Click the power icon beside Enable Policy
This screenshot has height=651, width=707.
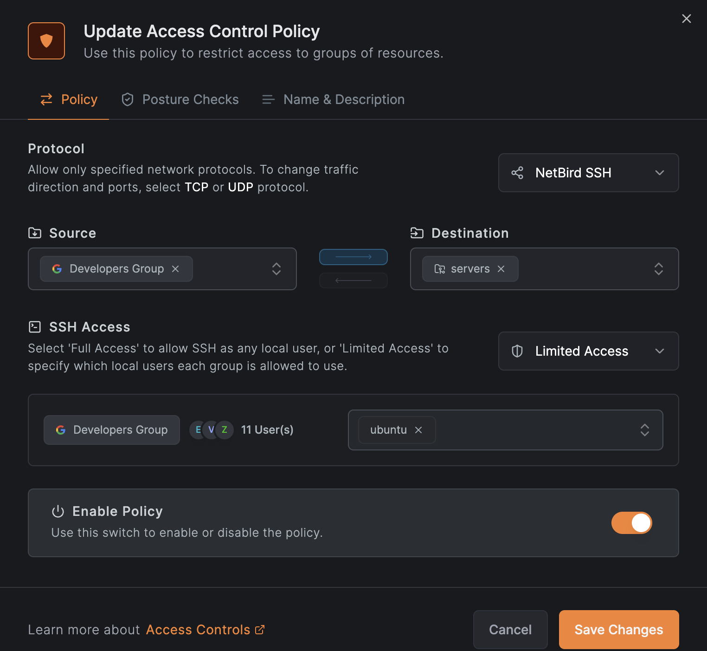[x=58, y=511]
